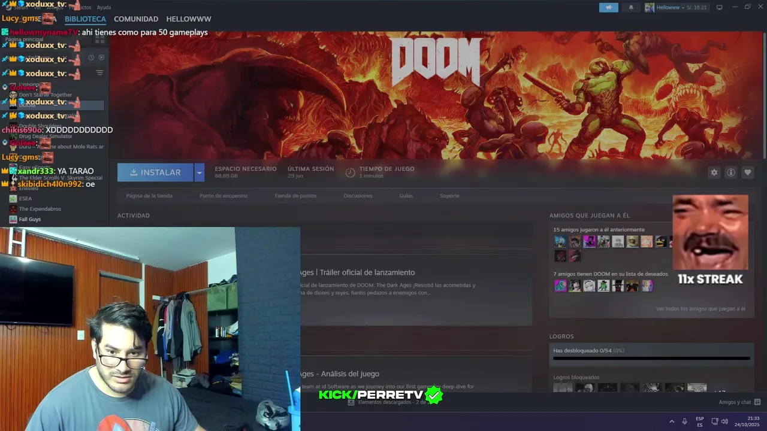
Task: Click ESPACIO NECESARIO 68,69 GB text
Action: click(x=246, y=172)
